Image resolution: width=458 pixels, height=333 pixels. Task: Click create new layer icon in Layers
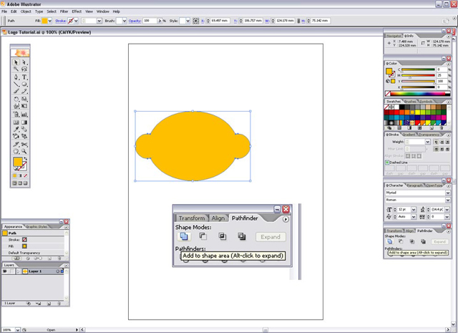(49, 304)
